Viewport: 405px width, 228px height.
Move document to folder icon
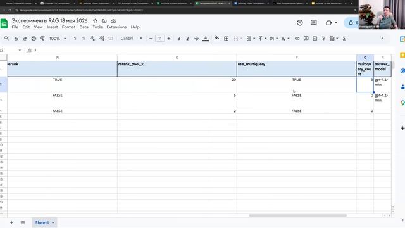point(104,21)
